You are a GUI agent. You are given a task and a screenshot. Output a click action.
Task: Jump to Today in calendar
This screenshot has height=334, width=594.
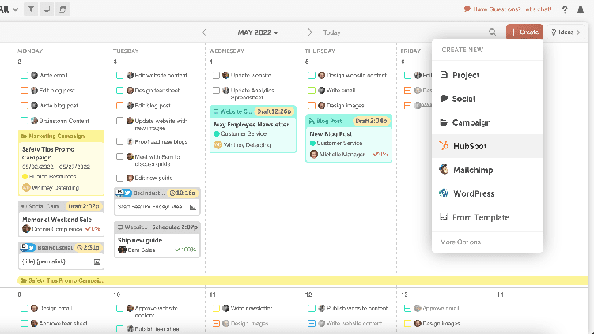pos(332,32)
